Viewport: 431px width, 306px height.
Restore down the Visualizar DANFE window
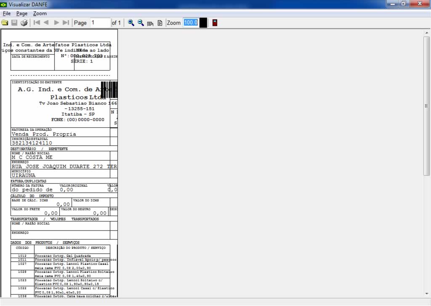click(404, 4)
